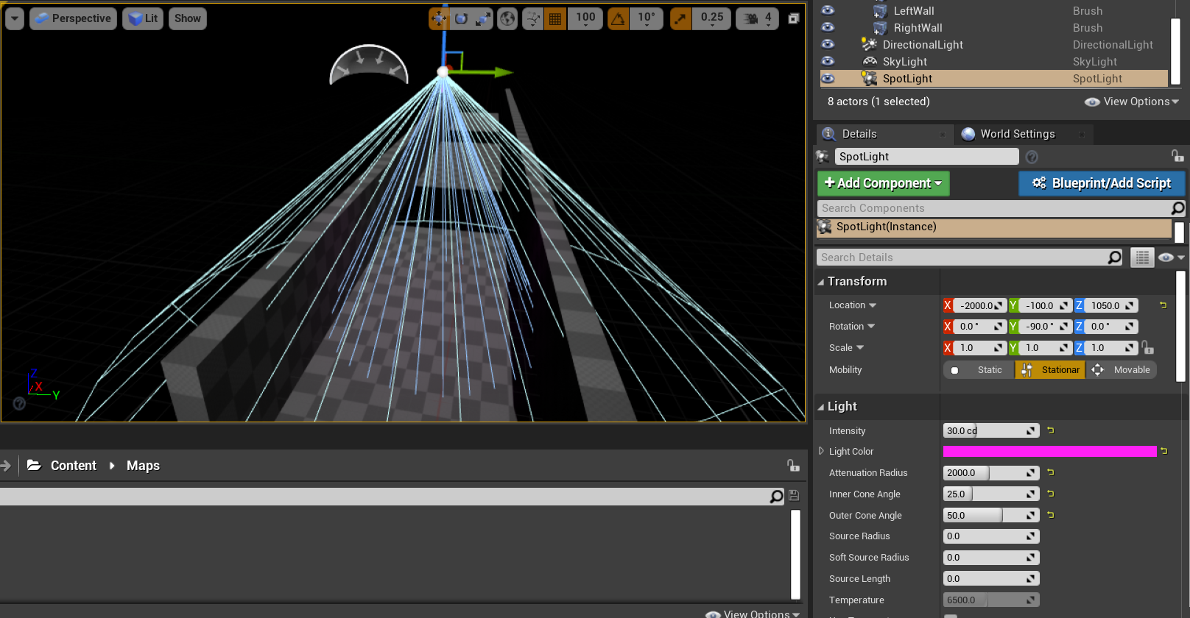This screenshot has width=1190, height=618.
Task: Click the magenta Light Color swatch
Action: [x=1050, y=451]
